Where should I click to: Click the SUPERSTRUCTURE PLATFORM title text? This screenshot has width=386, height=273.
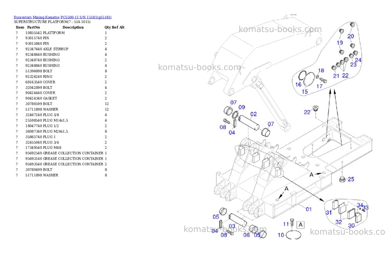(52, 22)
